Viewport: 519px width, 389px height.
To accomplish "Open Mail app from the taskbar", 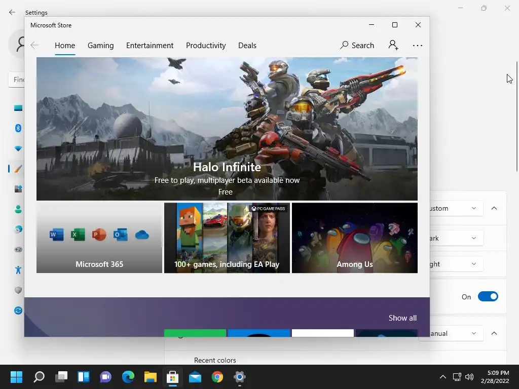I will (195, 377).
